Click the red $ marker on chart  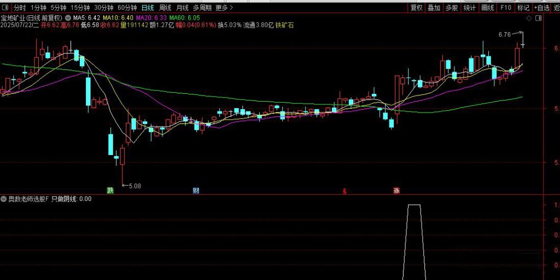[344, 191]
